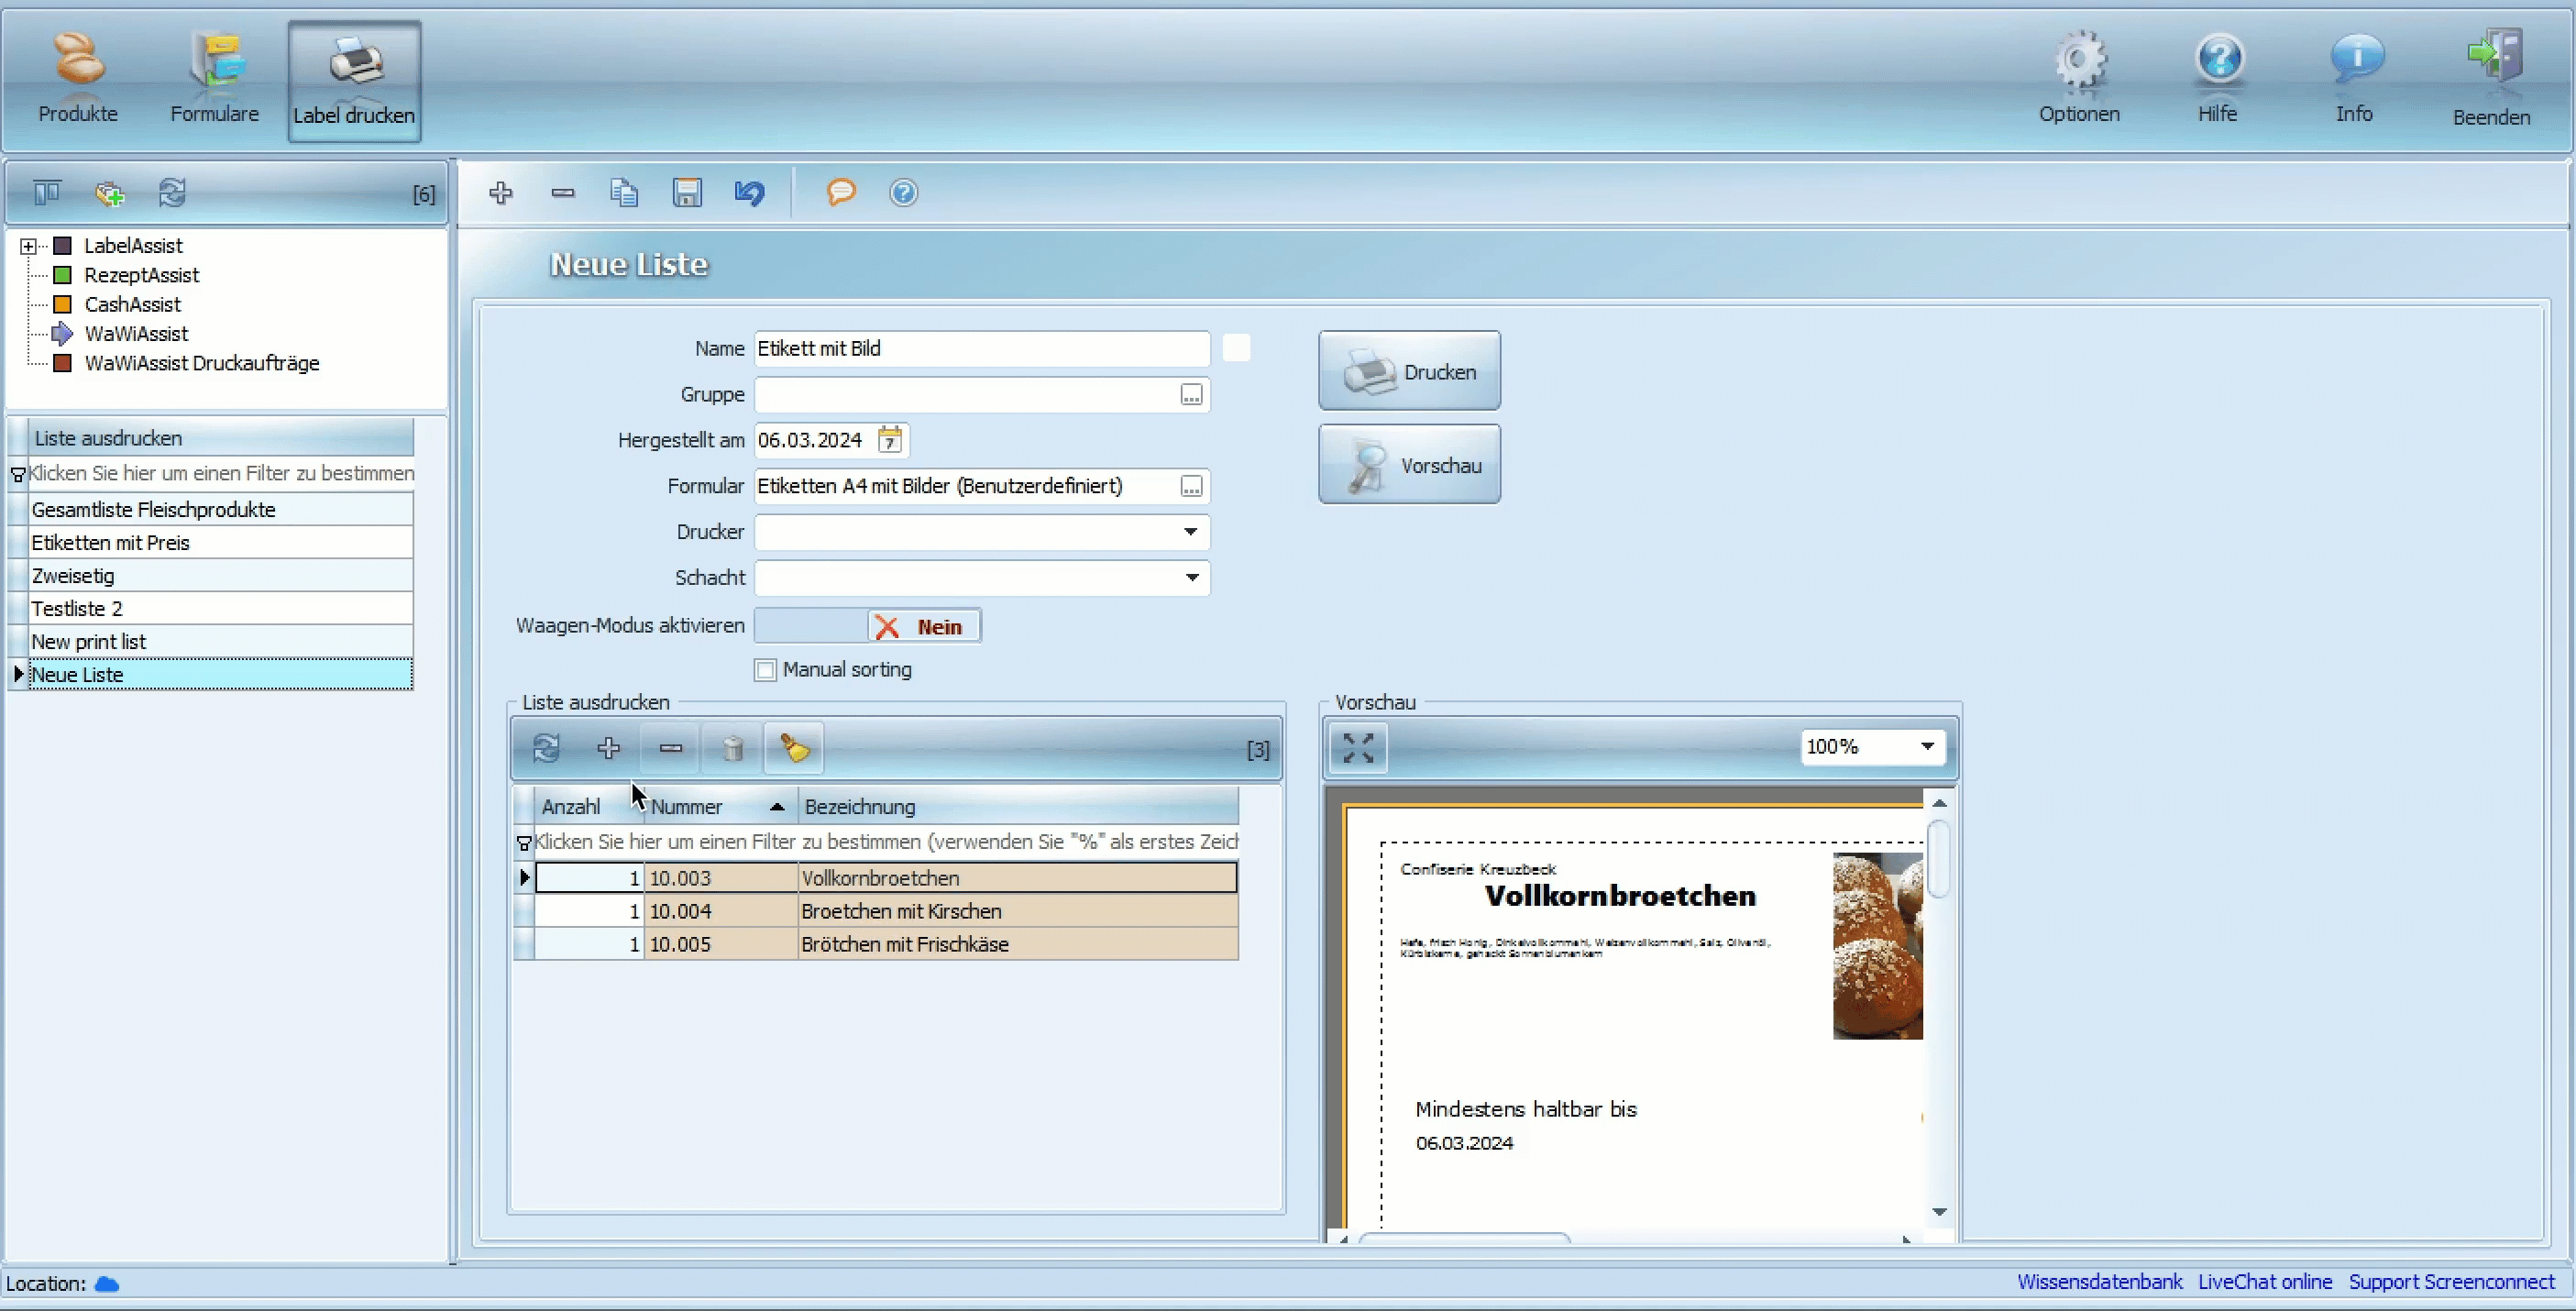2576x1311 pixels.
Task: Click the add item icon in the list toolbar
Action: 609,749
